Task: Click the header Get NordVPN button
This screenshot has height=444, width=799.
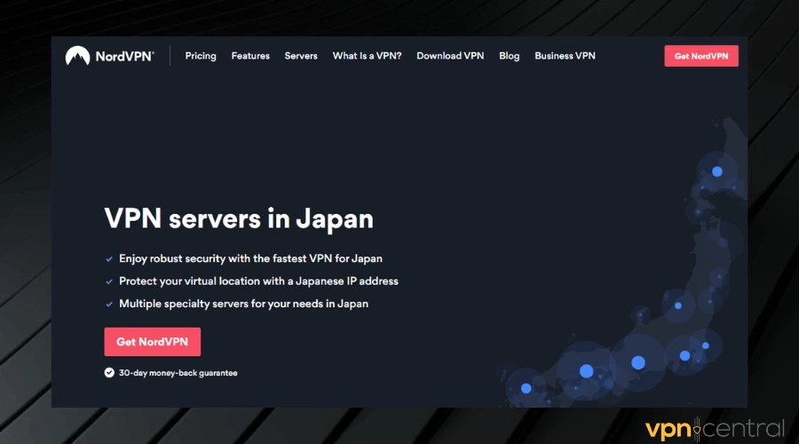Action: [x=701, y=56]
